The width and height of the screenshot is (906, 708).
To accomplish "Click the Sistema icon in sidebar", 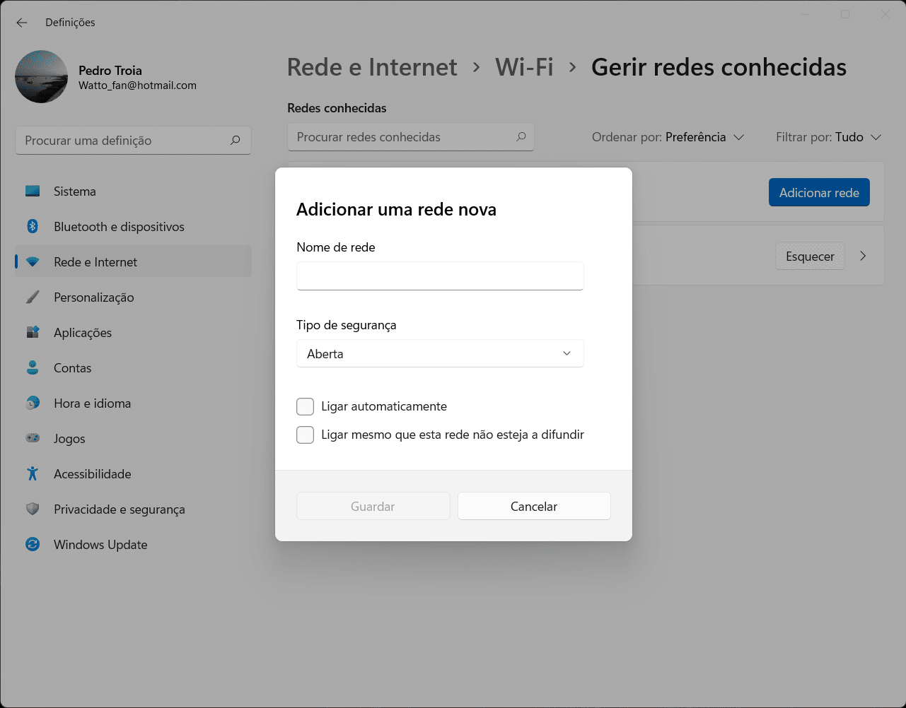I will [33, 191].
